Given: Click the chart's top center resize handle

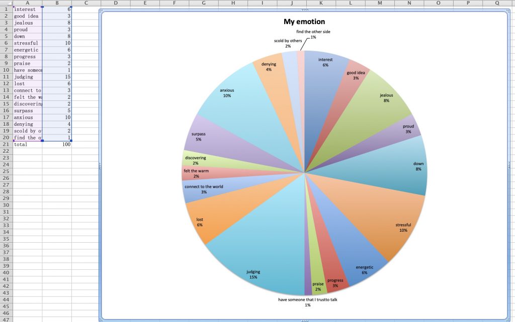Looking at the screenshot, I should 305,10.
